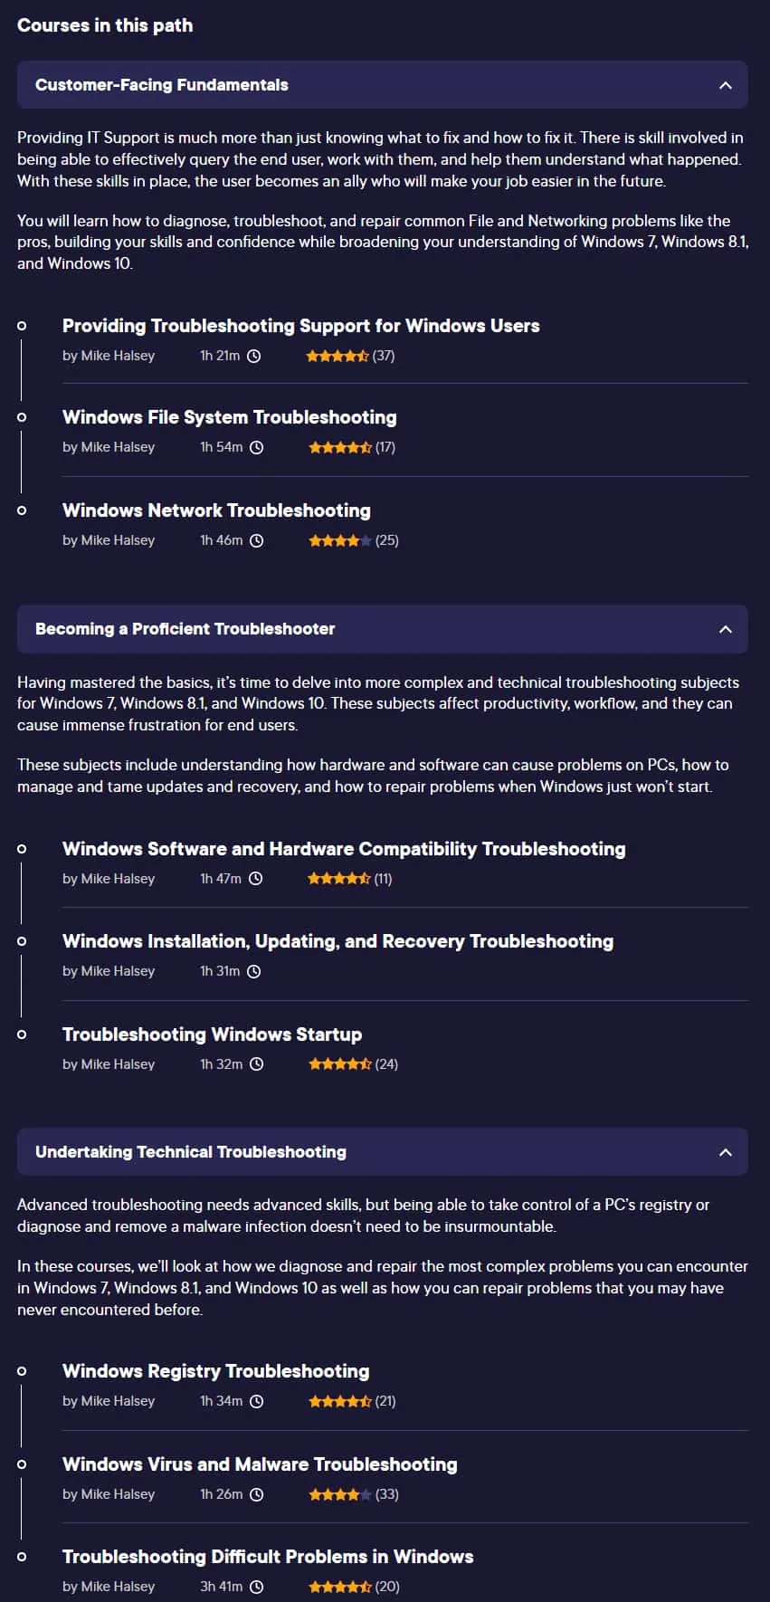Click the star rating with 25 reviews
770x1602 pixels.
click(354, 540)
